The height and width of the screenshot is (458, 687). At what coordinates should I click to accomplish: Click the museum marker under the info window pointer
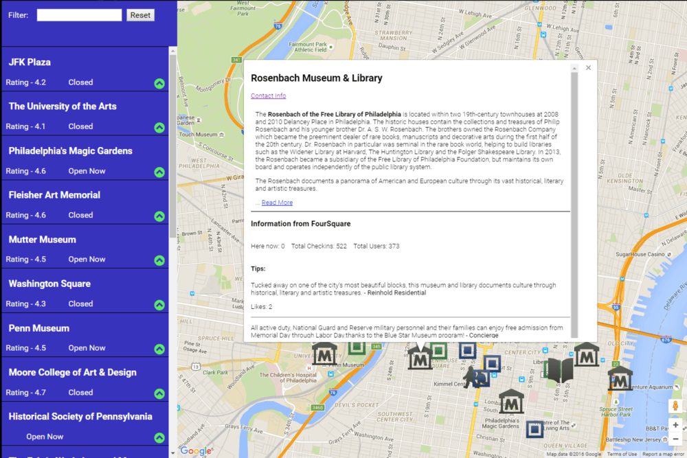(x=420, y=358)
